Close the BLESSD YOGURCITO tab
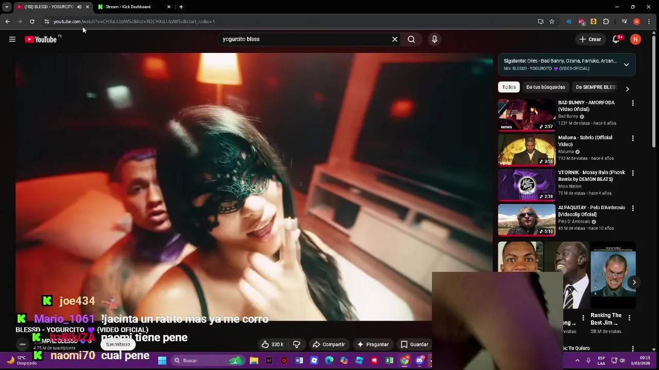Viewport: 659px width, 370px height. point(88,7)
